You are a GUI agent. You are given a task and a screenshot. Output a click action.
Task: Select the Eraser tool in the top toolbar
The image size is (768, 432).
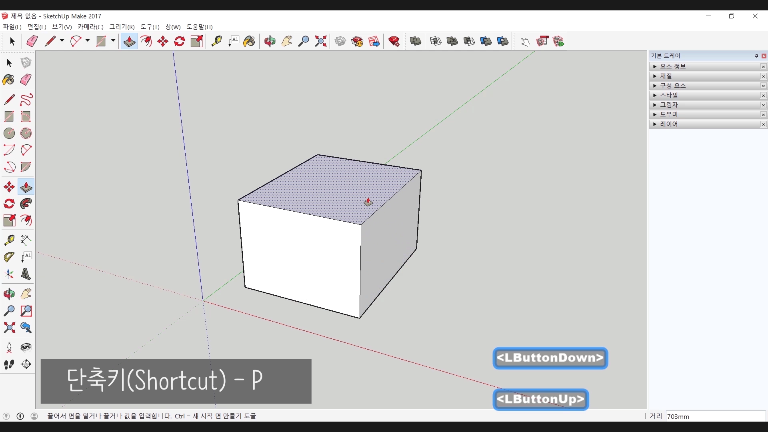pos(32,41)
